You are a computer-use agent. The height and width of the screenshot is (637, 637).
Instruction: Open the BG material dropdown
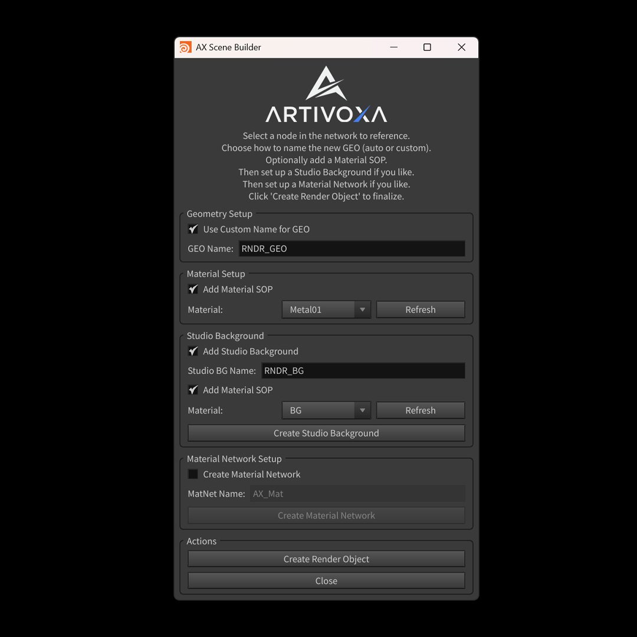[326, 411]
